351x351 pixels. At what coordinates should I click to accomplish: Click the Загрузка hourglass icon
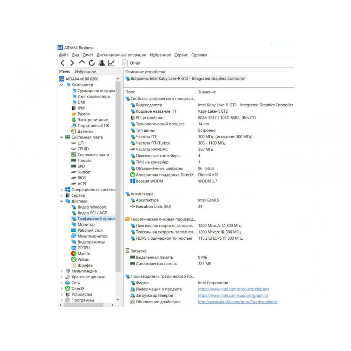[x=127, y=251]
